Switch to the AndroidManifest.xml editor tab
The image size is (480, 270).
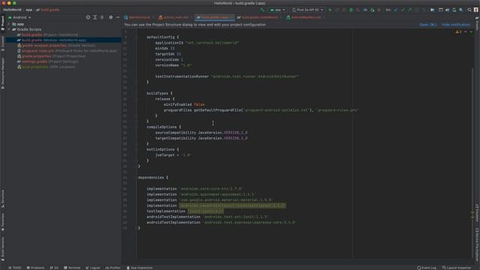[305, 17]
